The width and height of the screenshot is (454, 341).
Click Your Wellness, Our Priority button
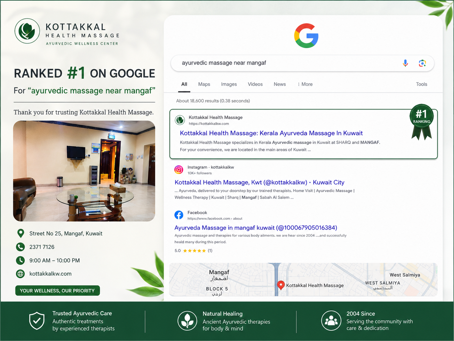tap(57, 291)
